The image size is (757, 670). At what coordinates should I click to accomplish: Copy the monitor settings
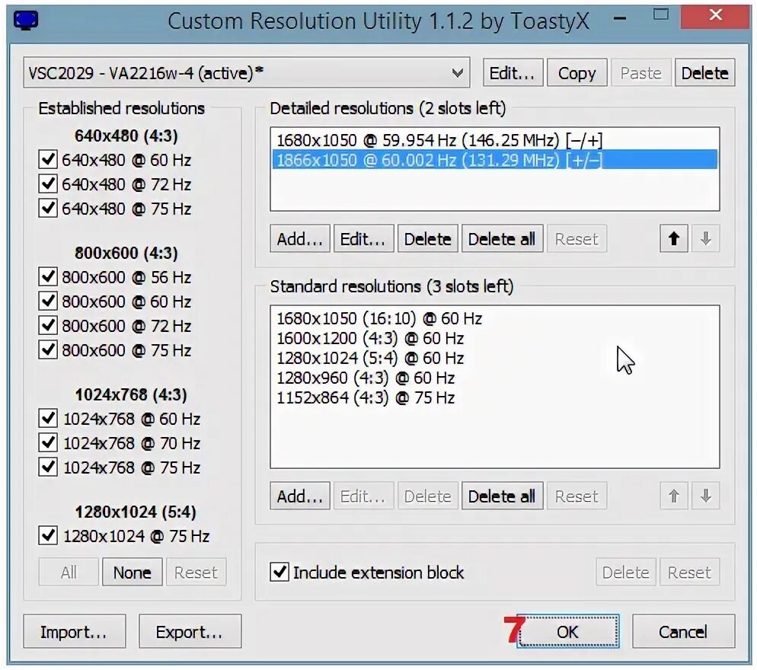point(577,73)
